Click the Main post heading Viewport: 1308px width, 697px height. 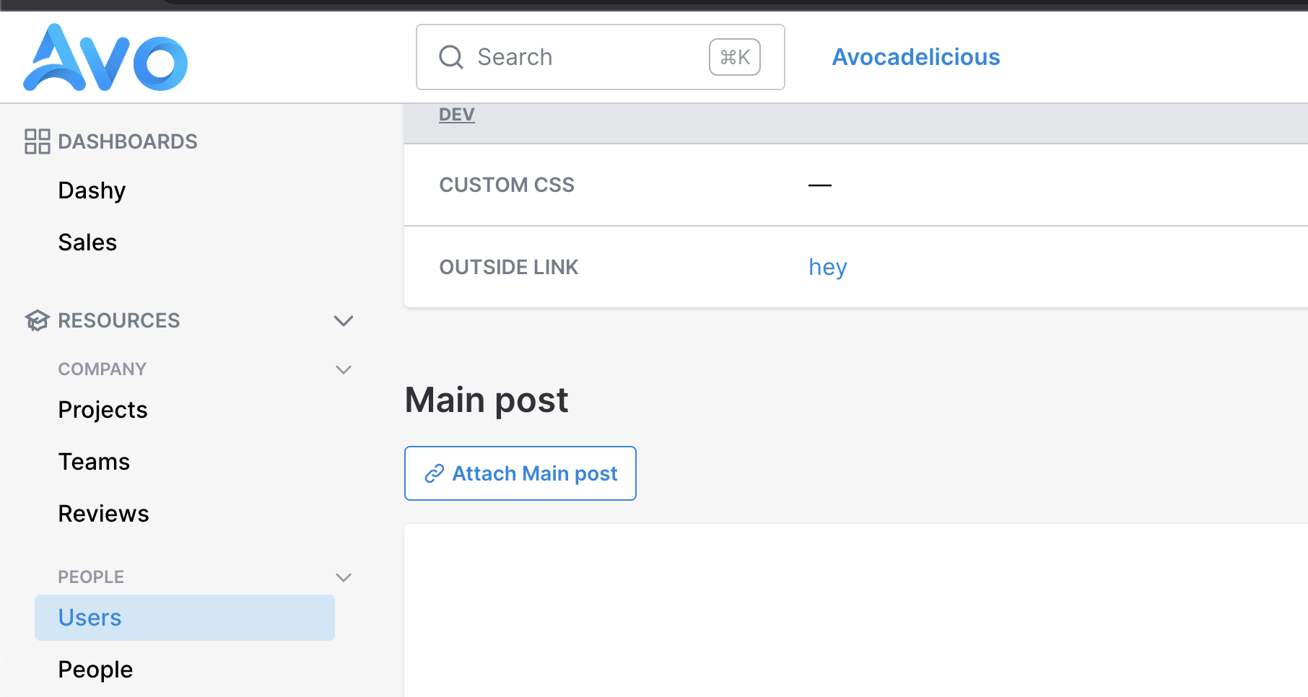(487, 400)
